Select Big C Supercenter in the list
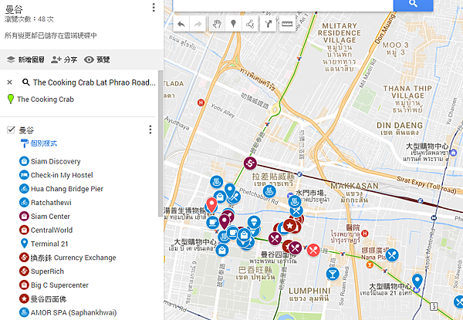Image resolution: width=463 pixels, height=320 pixels. [59, 285]
